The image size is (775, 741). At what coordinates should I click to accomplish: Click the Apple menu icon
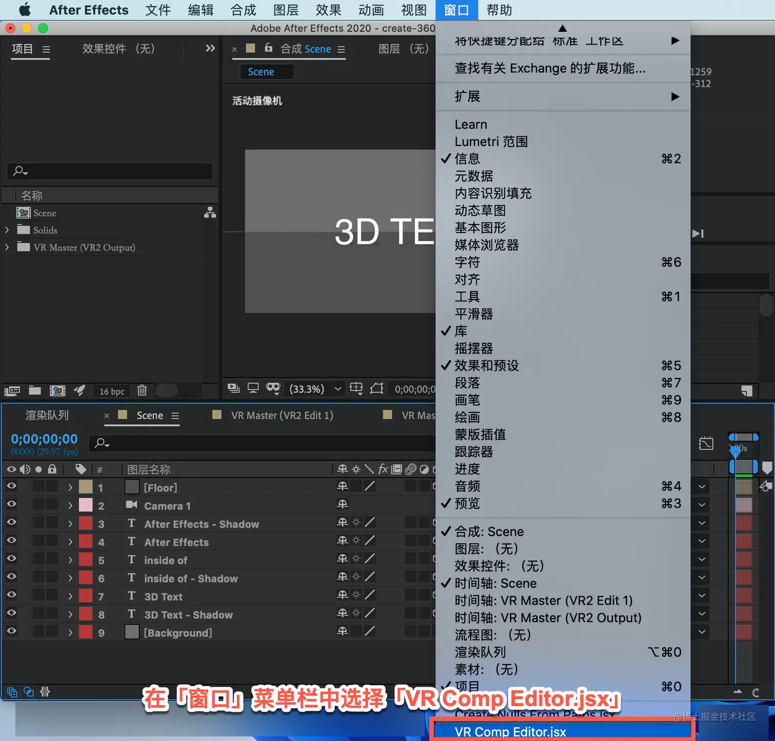25,10
